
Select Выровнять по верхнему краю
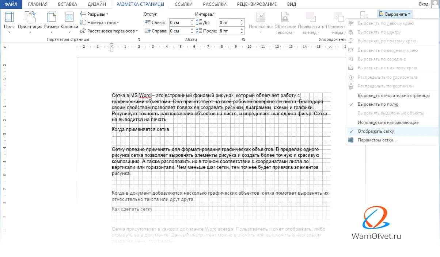coord(392,50)
